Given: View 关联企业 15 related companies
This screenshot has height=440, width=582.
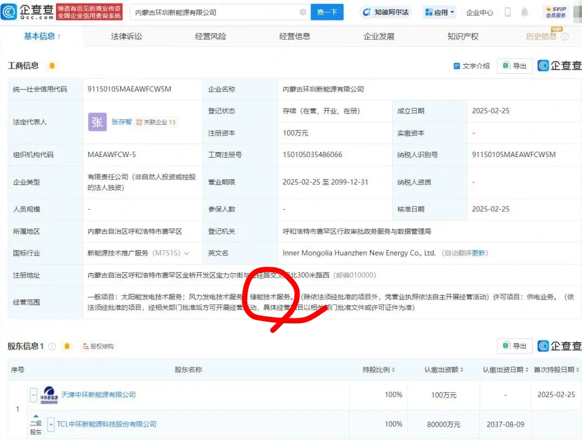Looking at the screenshot, I should pos(156,122).
